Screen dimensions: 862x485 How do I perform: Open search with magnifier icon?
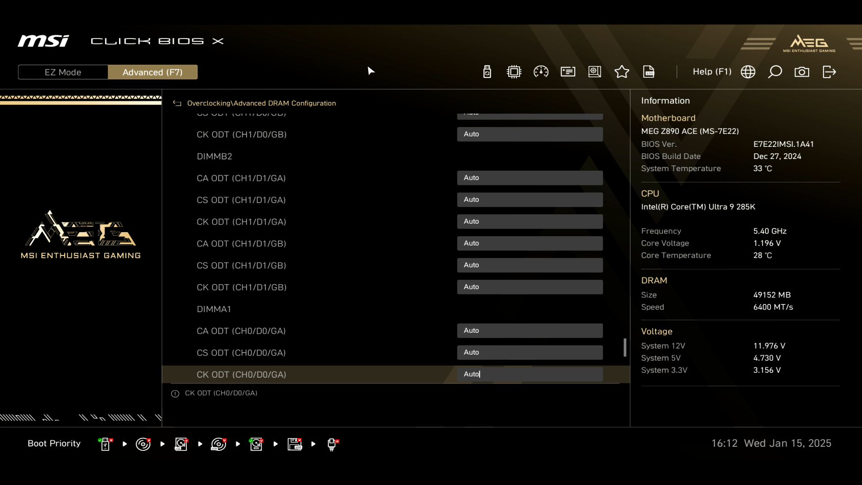coord(775,72)
